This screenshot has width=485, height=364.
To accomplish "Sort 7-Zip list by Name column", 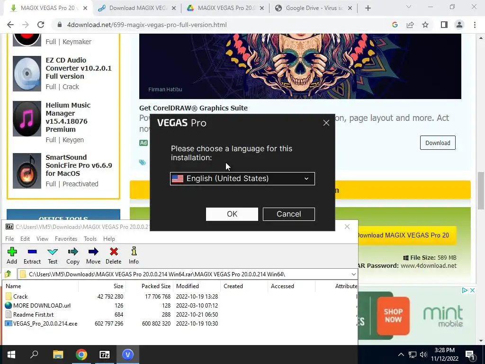I will click(41, 286).
